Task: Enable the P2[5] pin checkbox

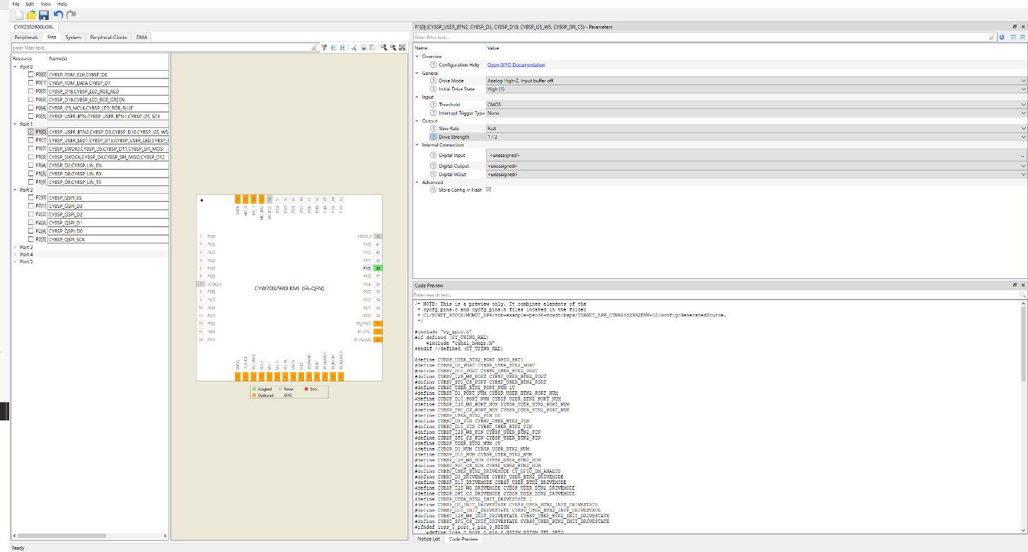Action: click(30, 239)
